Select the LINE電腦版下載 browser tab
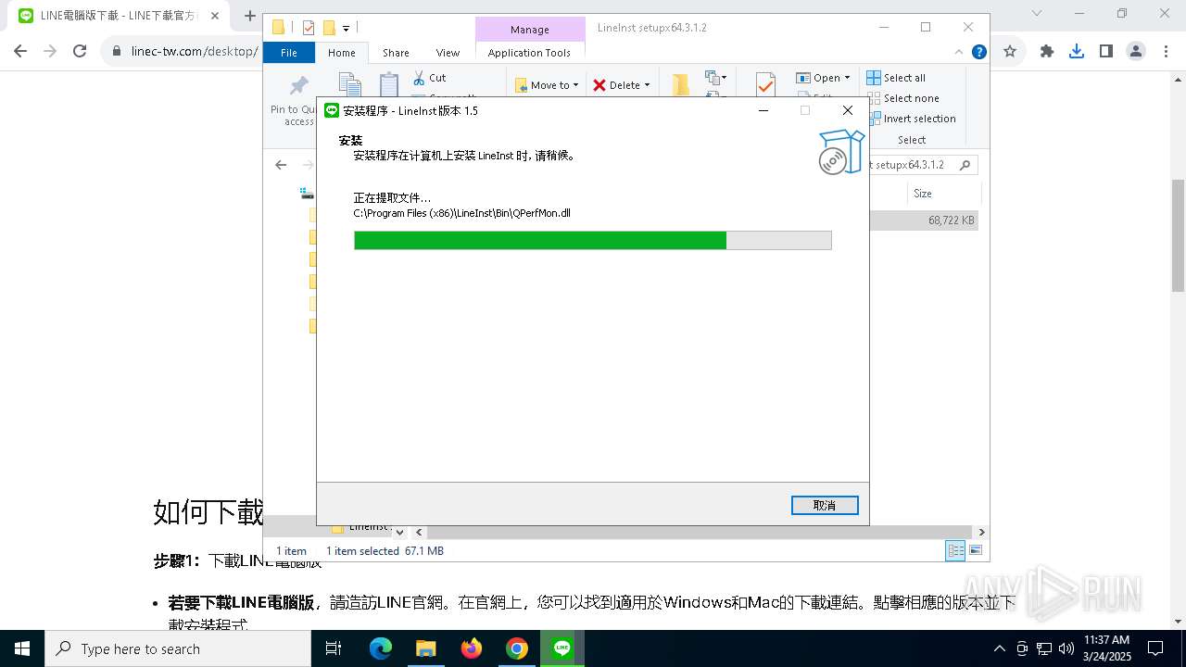Viewport: 1186px width, 667px height. 118,16
